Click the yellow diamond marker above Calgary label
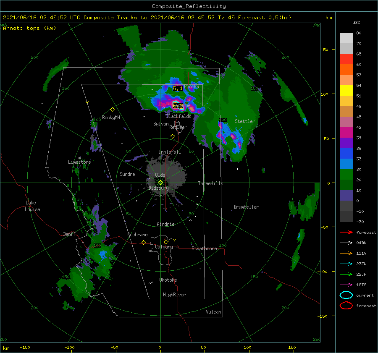This screenshot has height=353, width=378. click(x=166, y=242)
